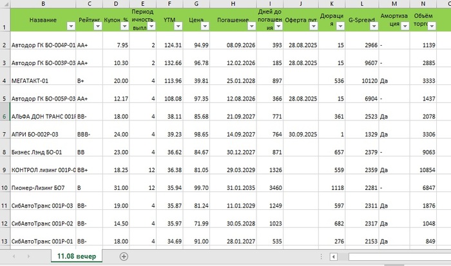451x266 pixels.
Task: Expand the Амортизация filter dropdown
Action: [404, 26]
